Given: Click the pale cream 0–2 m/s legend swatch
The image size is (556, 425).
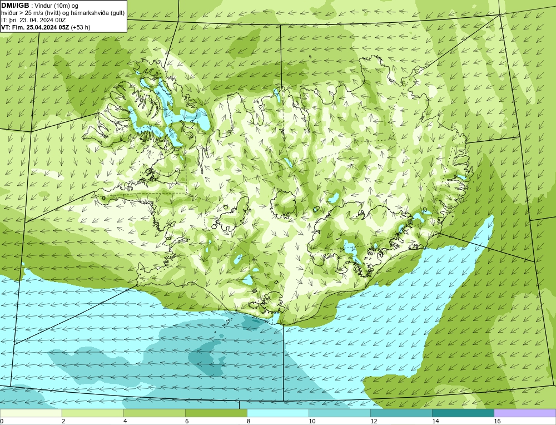Looking at the screenshot, I should [x=31, y=413].
